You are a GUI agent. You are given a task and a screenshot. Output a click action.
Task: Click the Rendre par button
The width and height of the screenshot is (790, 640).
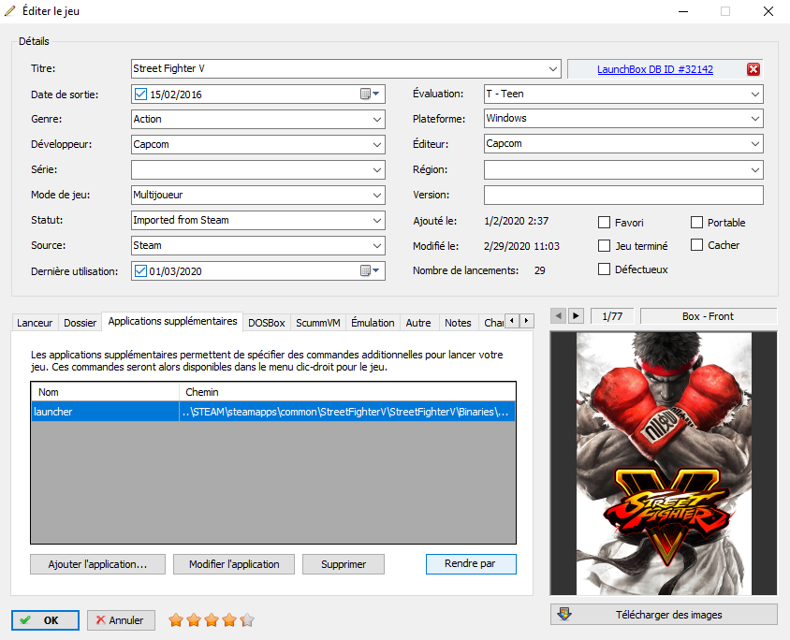[471, 564]
